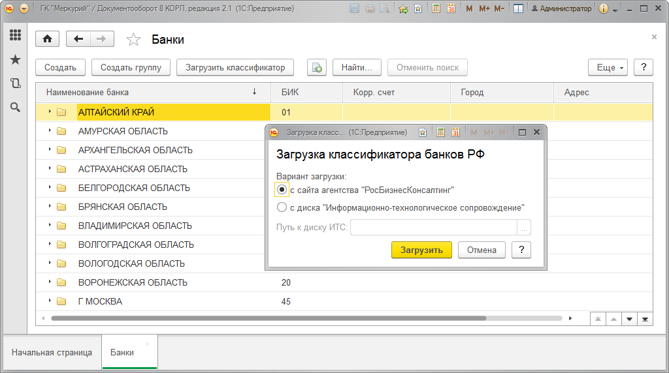Open list help with toolbar ? button
This screenshot has width=669, height=373.
point(644,67)
